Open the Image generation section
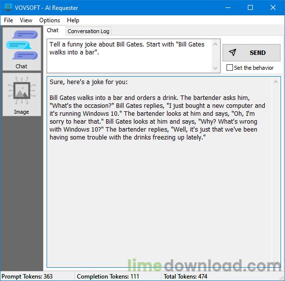285x281 pixels. (x=22, y=94)
